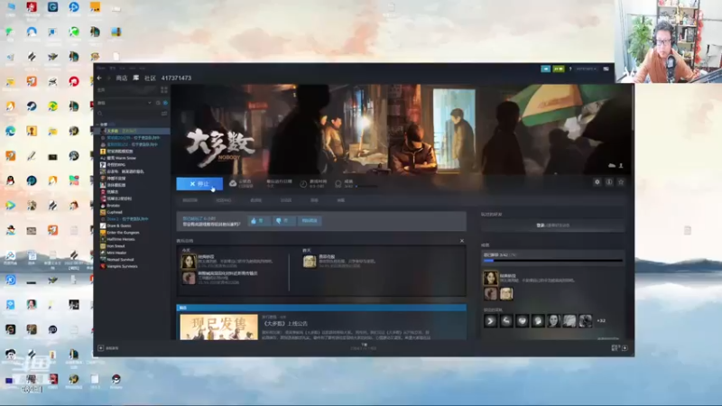Screen dimensions: 722x406
Task: Open advanced filter options icon beside search
Action: tap(164, 114)
